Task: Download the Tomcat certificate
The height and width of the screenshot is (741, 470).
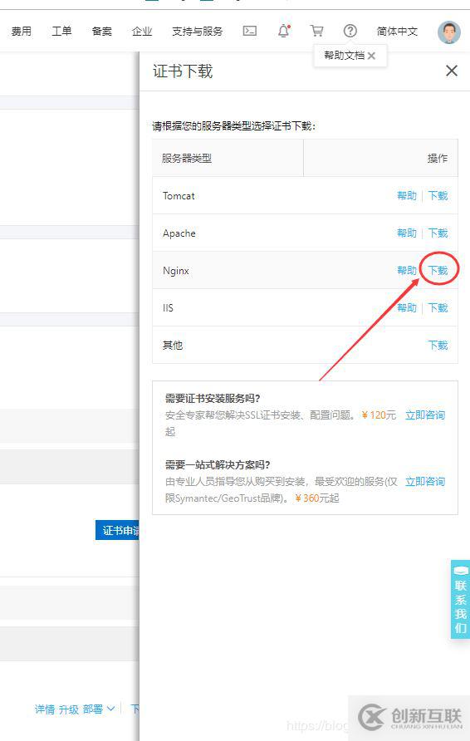Action: [438, 196]
